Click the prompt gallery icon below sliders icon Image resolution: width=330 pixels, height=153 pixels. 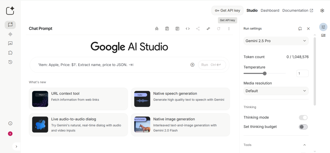323,35
